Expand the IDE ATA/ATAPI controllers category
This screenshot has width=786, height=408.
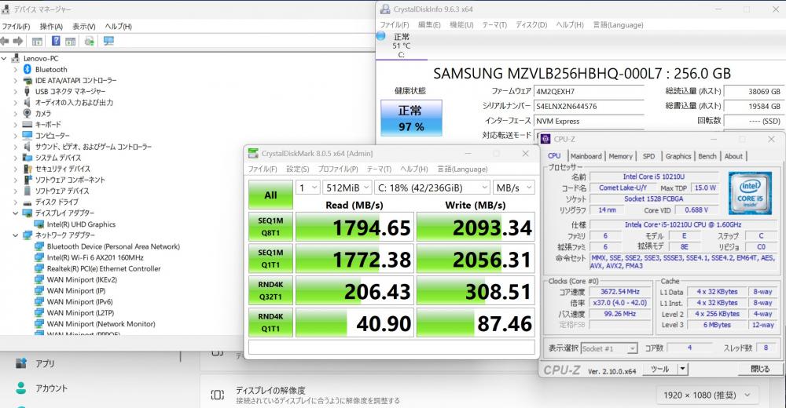tap(15, 81)
